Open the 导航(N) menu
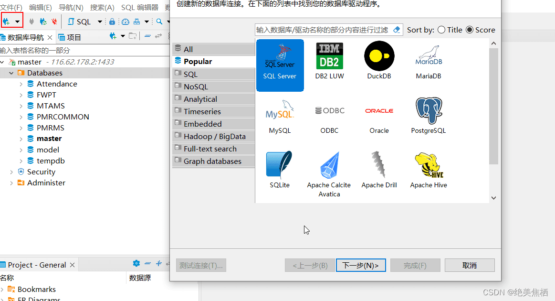 click(x=71, y=7)
